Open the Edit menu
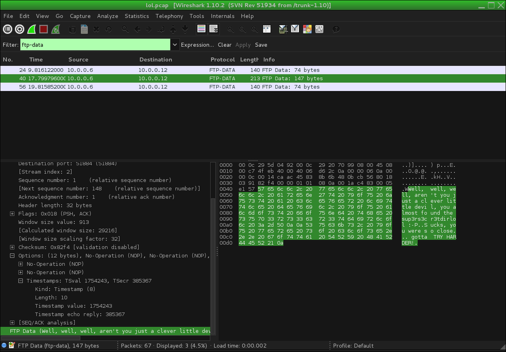The width and height of the screenshot is (506, 352). (24, 16)
